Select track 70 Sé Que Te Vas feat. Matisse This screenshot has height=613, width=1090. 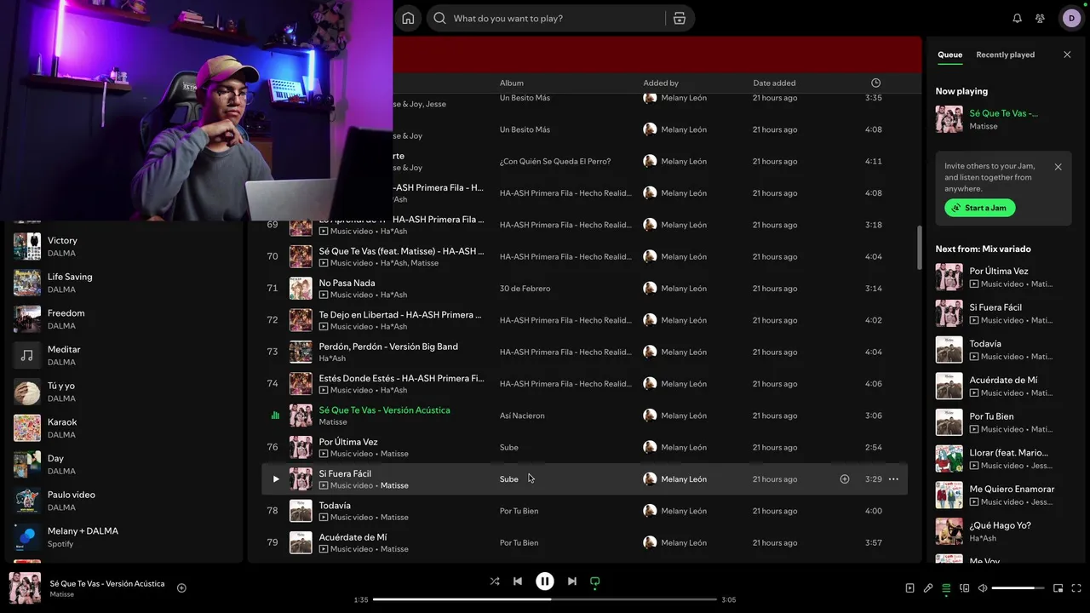pyautogui.click(x=584, y=256)
